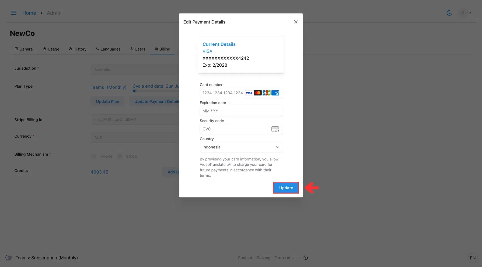Click the footer info circle icon

point(306,258)
